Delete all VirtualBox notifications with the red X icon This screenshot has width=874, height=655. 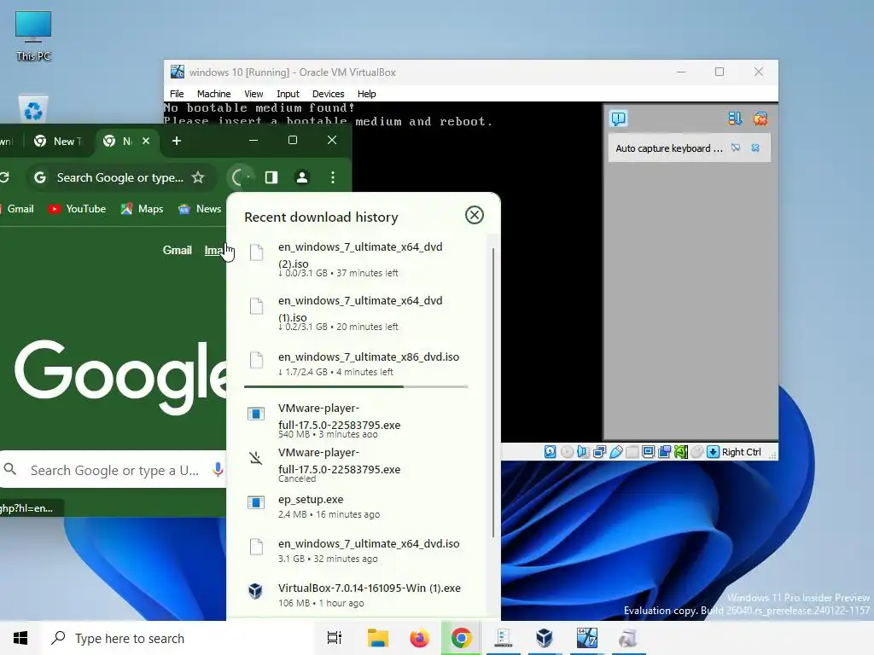click(x=760, y=118)
